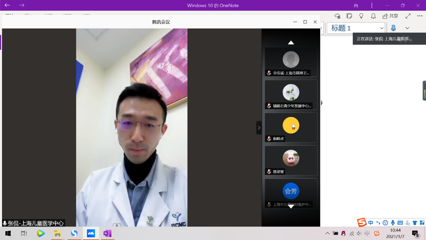Expand the dictation options chevron

[x=407, y=28]
